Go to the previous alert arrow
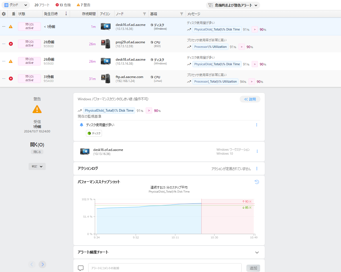341x272 pixels. [x=32, y=264]
